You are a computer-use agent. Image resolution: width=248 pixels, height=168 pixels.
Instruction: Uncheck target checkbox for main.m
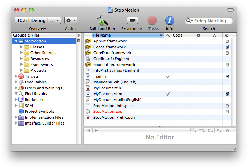pyautogui.click(x=227, y=76)
